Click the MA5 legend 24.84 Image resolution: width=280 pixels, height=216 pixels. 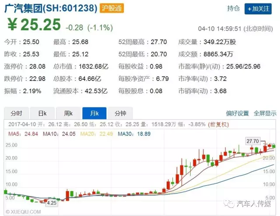tap(23, 134)
